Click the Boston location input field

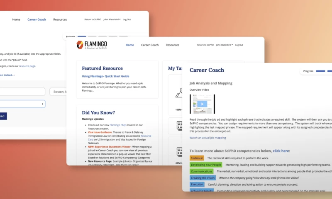click(x=58, y=92)
